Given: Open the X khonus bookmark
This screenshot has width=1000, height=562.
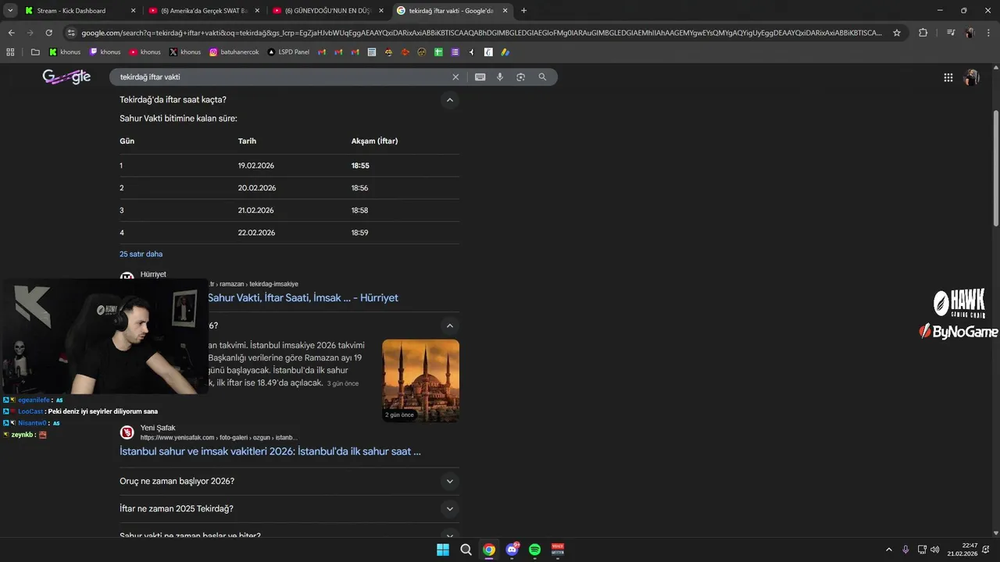Looking at the screenshot, I should [x=185, y=52].
